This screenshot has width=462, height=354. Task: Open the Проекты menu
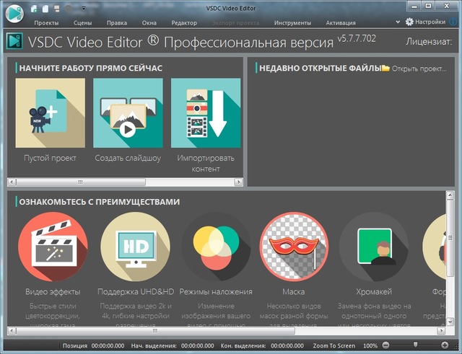pos(46,23)
